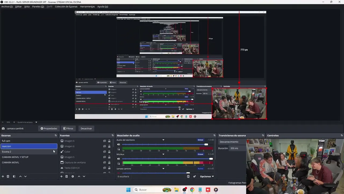Open the Opciones dropdown in audio mixer
The image size is (344, 194).
[x=207, y=176]
